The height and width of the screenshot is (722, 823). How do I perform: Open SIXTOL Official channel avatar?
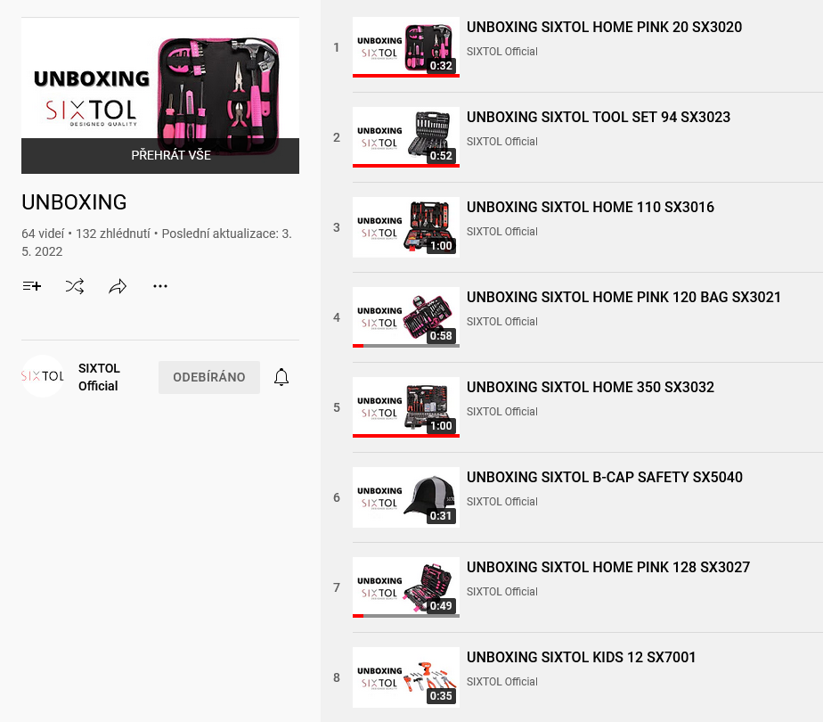43,376
